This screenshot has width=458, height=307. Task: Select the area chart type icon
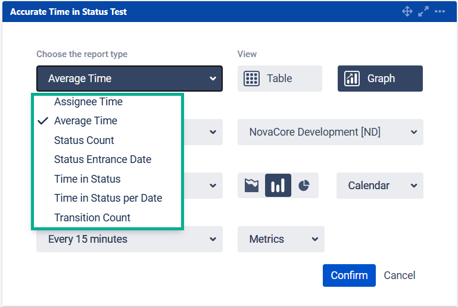[x=252, y=186]
